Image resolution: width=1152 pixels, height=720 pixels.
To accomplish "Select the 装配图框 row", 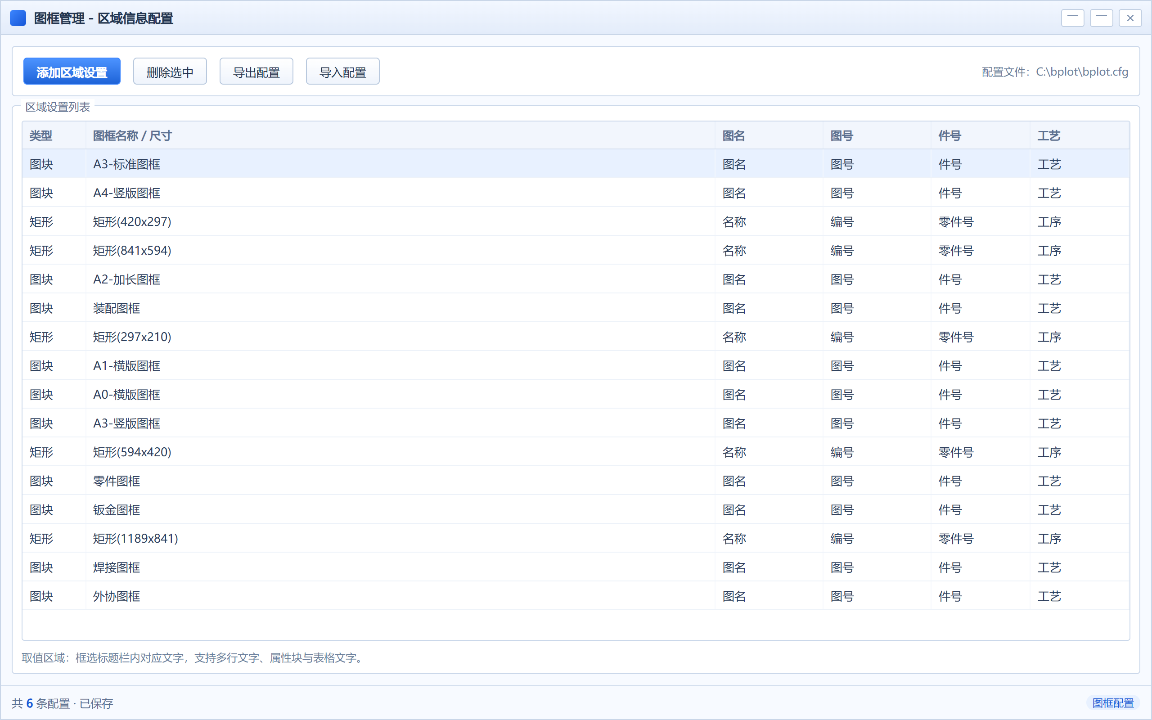I will 576,308.
